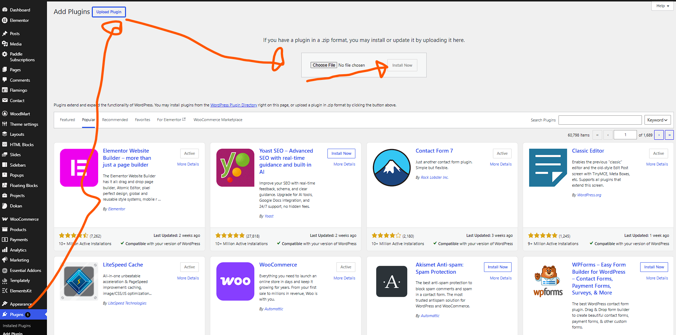
Task: Switch to the Favorites tab
Action: (x=143, y=120)
